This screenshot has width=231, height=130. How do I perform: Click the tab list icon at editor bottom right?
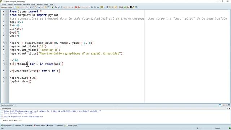click(220, 105)
